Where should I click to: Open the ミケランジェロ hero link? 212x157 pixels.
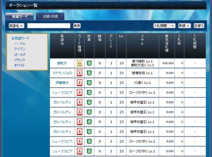(62, 73)
